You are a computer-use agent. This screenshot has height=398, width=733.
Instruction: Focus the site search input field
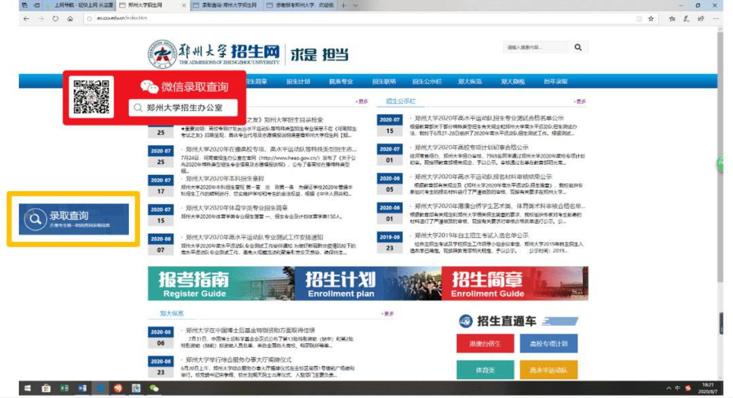pyautogui.click(x=536, y=47)
